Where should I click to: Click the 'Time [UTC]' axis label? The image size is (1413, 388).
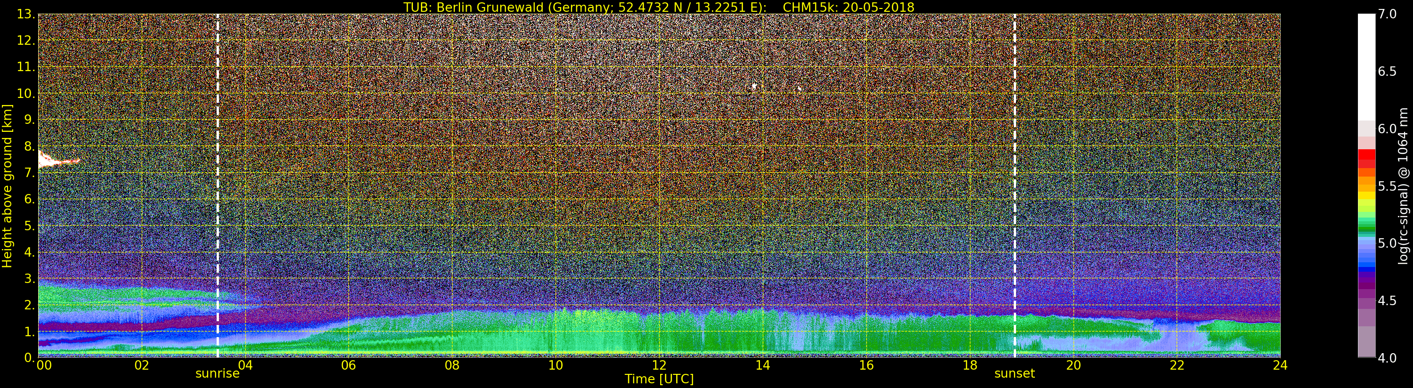(x=659, y=379)
